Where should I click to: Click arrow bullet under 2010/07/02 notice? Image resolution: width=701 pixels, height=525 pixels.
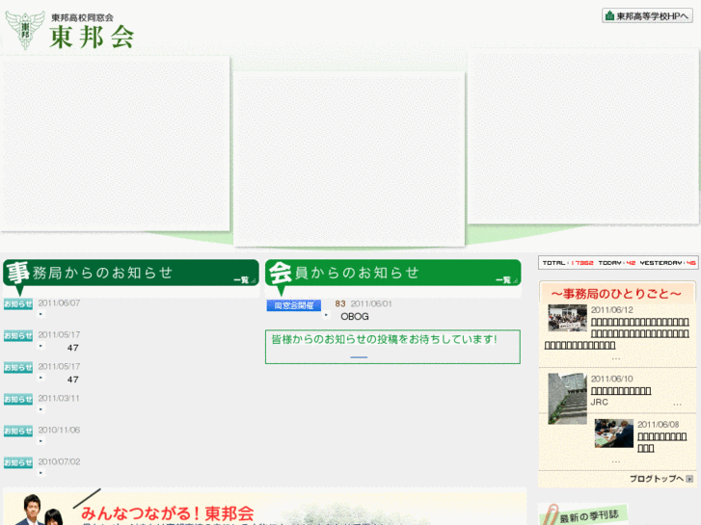pos(41,473)
